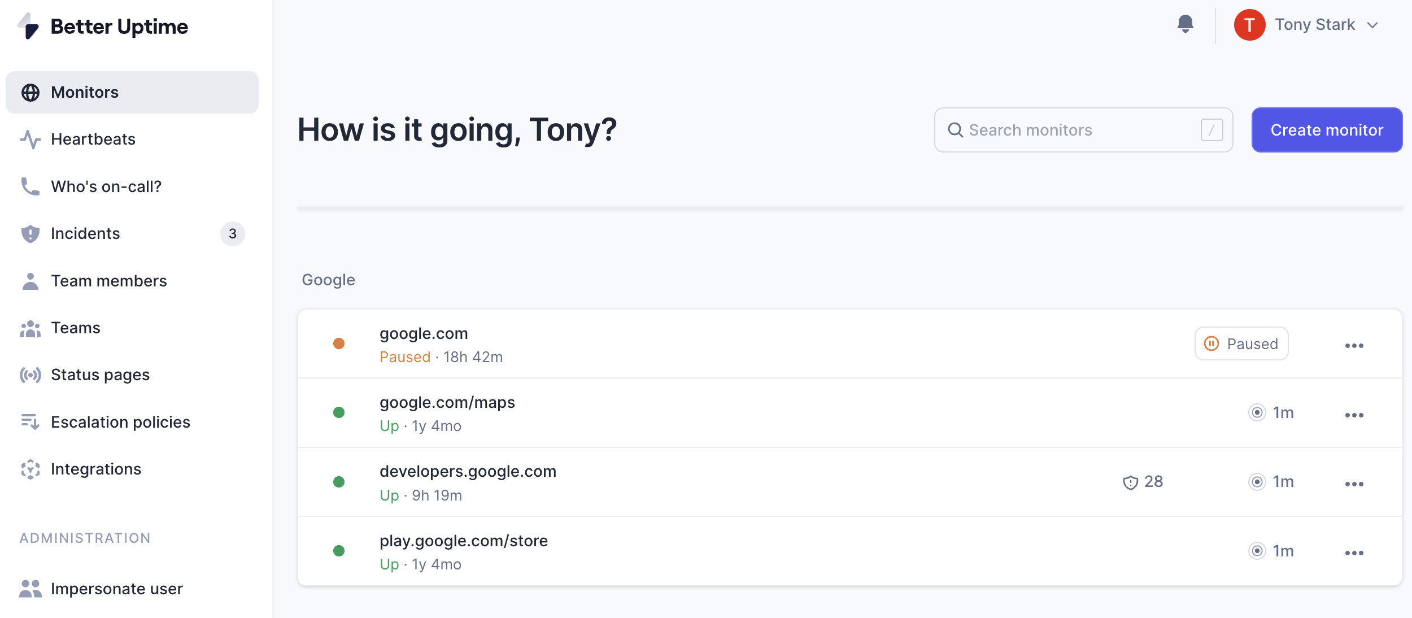
Task: Click the Who's on-call phone icon
Action: click(x=30, y=186)
